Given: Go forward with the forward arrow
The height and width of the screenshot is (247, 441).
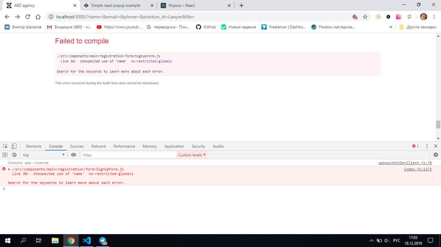Looking at the screenshot, I should [x=17, y=16].
